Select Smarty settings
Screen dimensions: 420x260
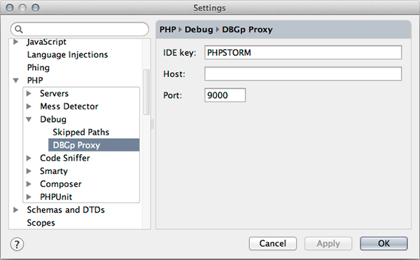pyautogui.click(x=54, y=171)
